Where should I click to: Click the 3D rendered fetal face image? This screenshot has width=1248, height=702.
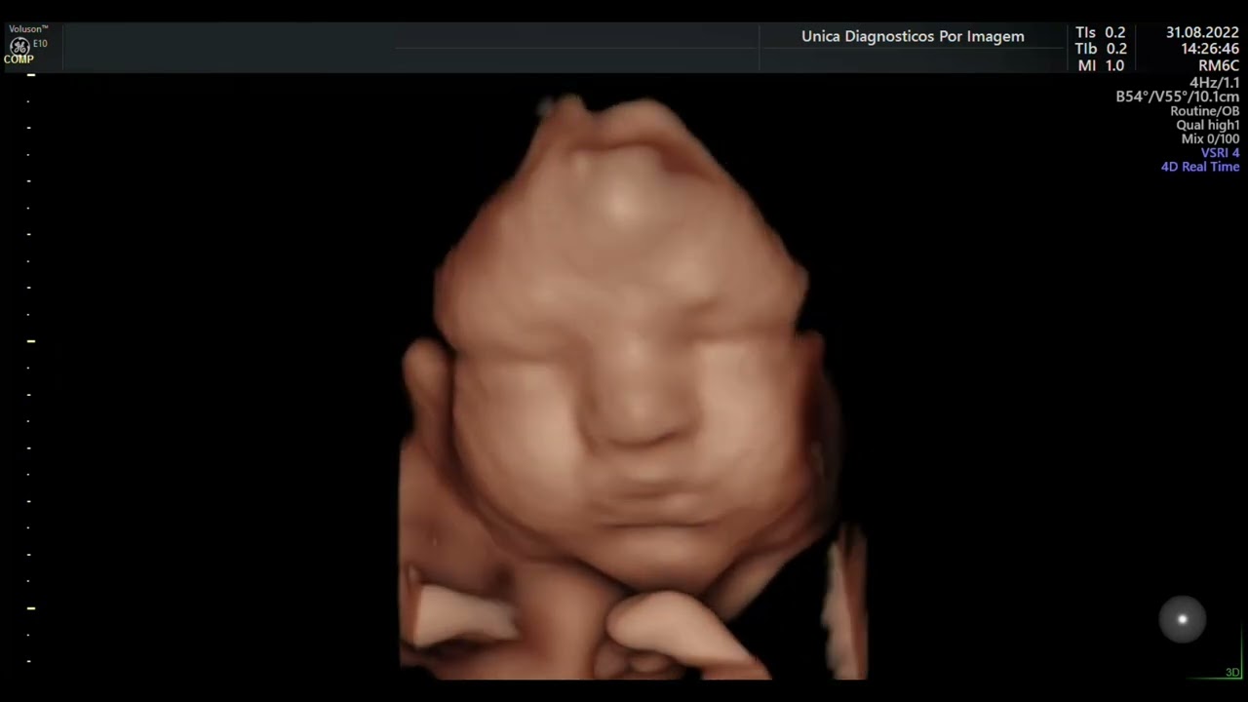point(632,388)
